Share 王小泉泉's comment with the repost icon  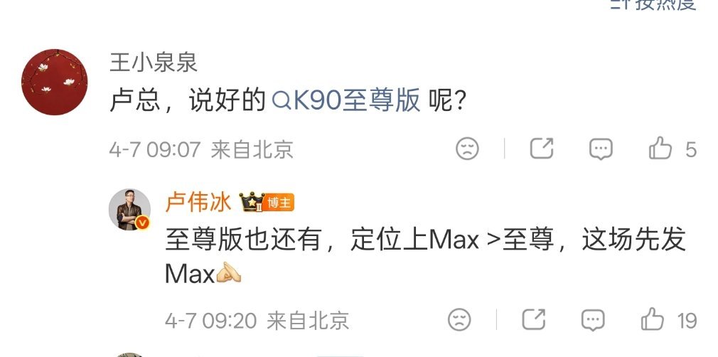tap(542, 149)
